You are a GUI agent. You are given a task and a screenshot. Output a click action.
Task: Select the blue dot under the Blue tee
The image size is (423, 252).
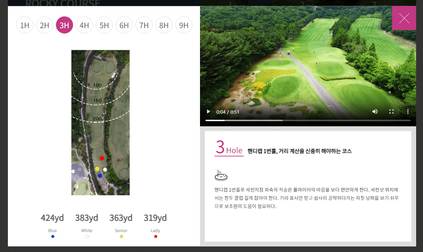tap(52, 236)
